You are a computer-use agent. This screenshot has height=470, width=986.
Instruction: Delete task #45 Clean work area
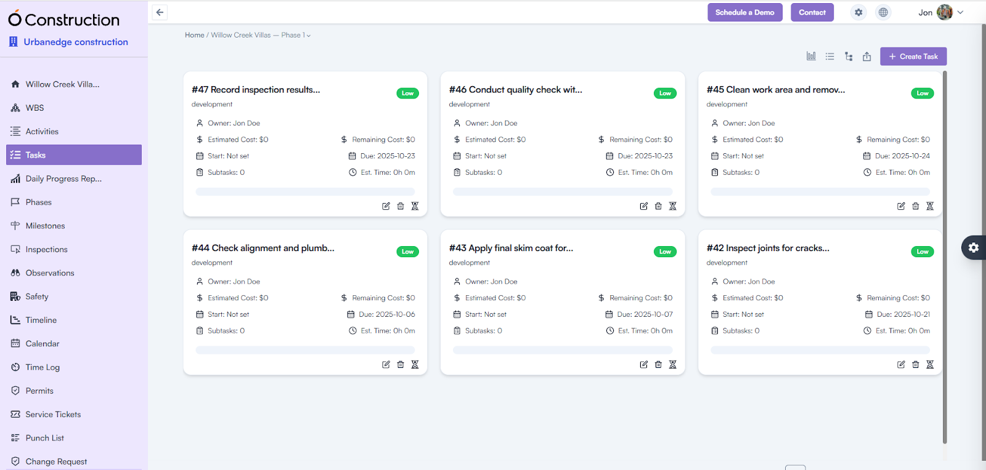(916, 206)
